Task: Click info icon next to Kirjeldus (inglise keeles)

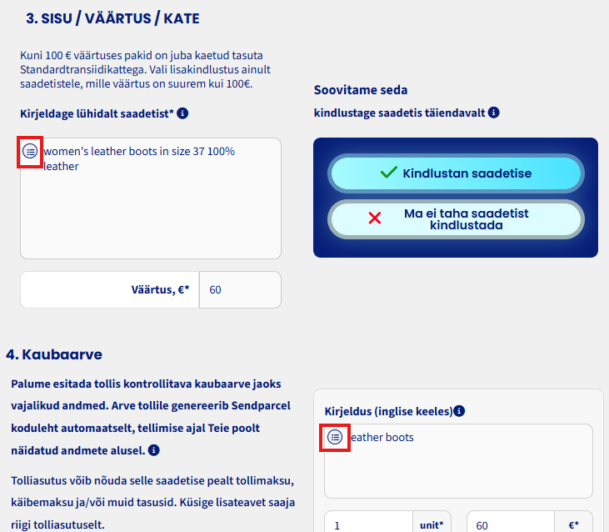Action: (459, 411)
